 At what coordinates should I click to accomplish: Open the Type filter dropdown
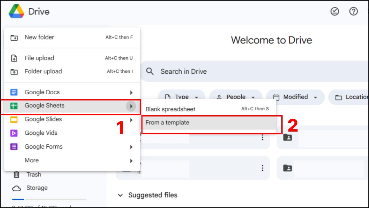pyautogui.click(x=181, y=97)
